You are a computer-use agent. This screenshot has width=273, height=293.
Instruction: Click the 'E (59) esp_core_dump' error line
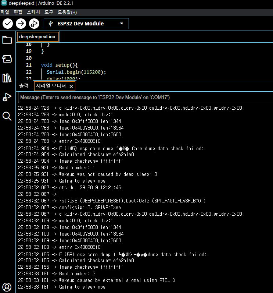tap(112, 254)
